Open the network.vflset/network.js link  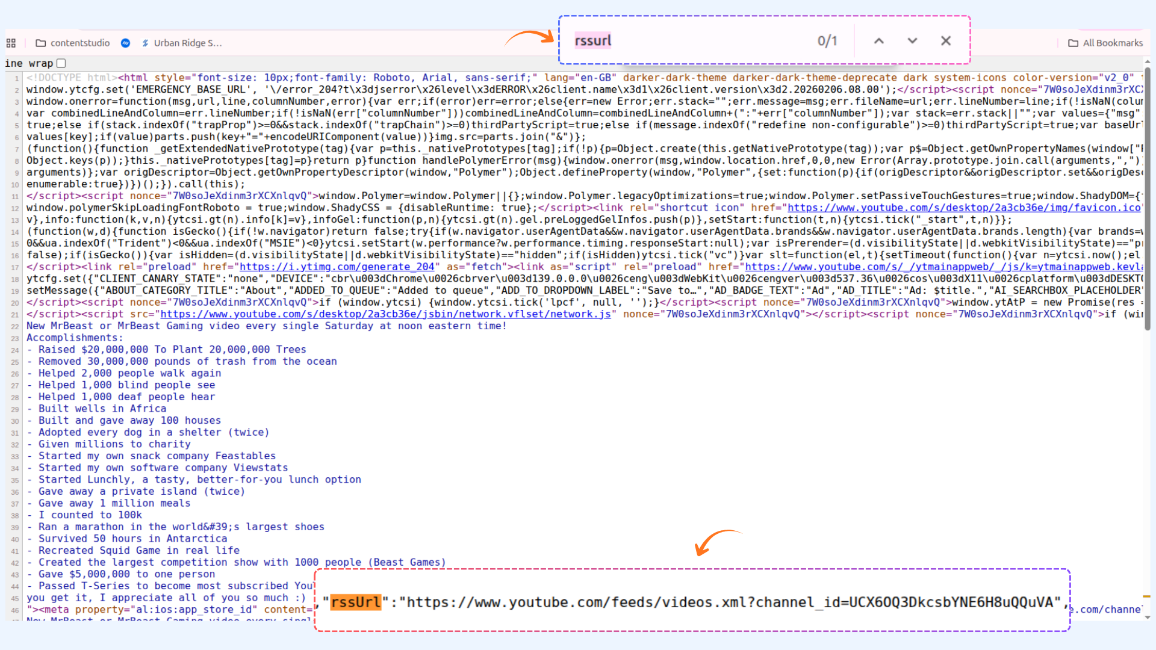click(x=385, y=314)
